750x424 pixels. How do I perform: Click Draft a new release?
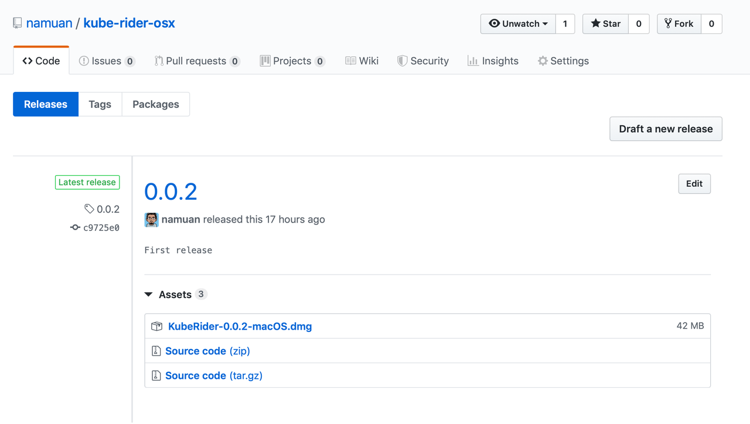tap(666, 129)
